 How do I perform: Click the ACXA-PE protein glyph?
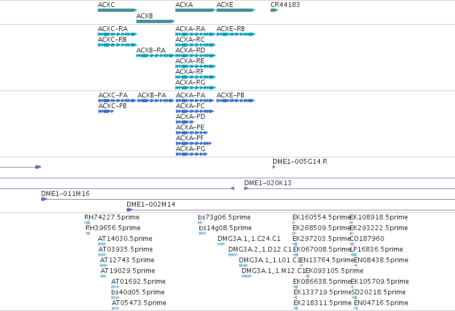coord(192,133)
